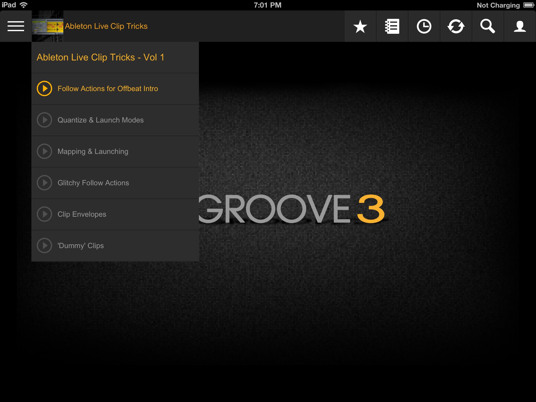Tap the 7:01 PM clock

tap(267, 5)
